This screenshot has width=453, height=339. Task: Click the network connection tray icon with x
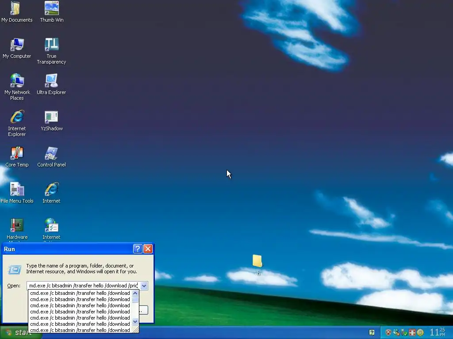(396, 333)
